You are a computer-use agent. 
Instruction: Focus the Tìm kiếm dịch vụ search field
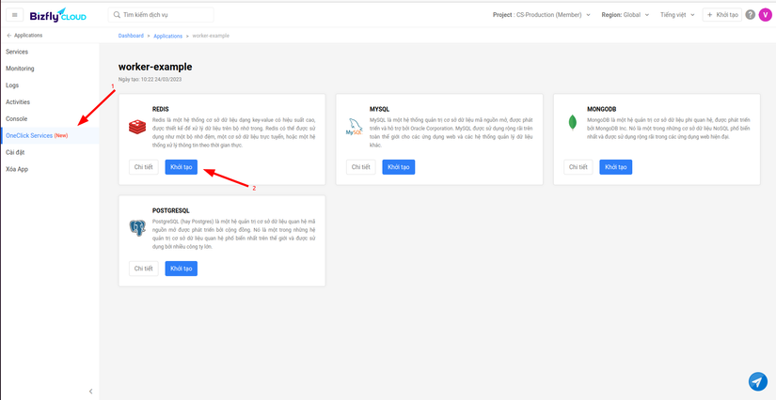coord(161,15)
